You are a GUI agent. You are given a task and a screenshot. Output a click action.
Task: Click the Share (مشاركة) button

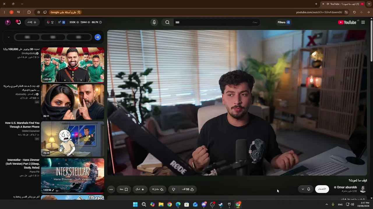[x=158, y=189]
